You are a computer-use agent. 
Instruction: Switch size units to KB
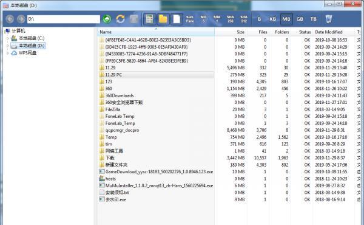point(273,19)
